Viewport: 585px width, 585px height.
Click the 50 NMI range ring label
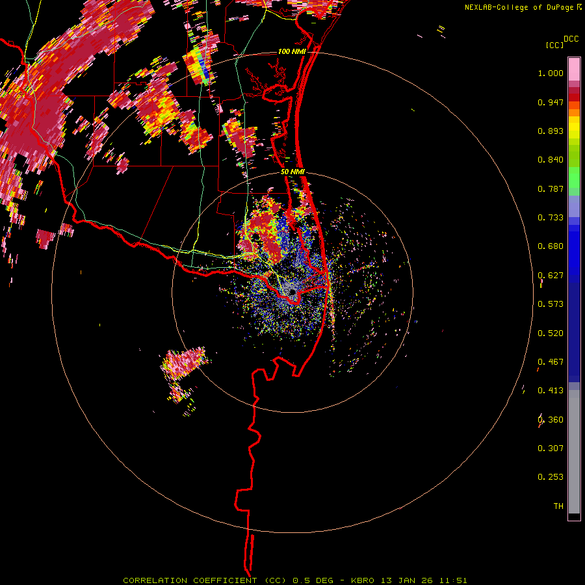[x=292, y=172]
